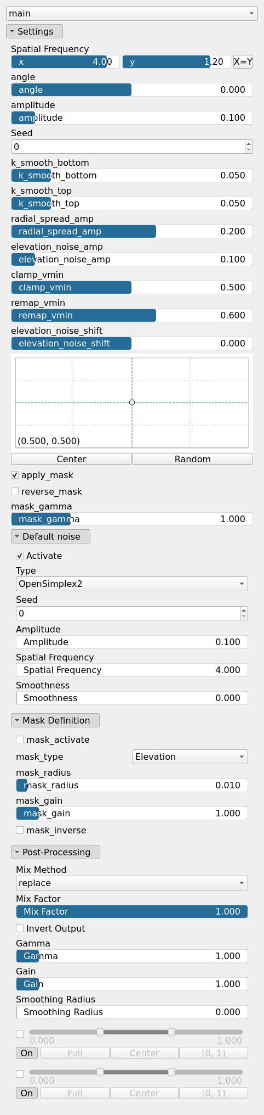
Task: Focus the Default noise Seed field
Action: tap(128, 613)
